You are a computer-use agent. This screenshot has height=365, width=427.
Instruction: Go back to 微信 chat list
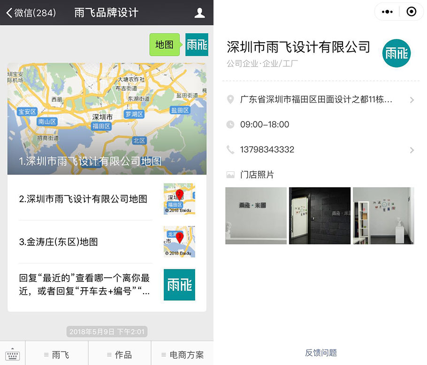click(x=31, y=13)
